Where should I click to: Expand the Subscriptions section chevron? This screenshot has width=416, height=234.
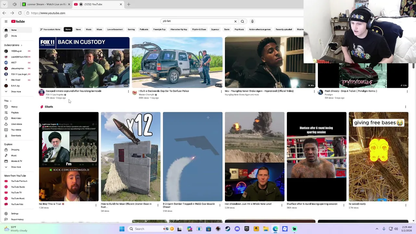(x=21, y=45)
